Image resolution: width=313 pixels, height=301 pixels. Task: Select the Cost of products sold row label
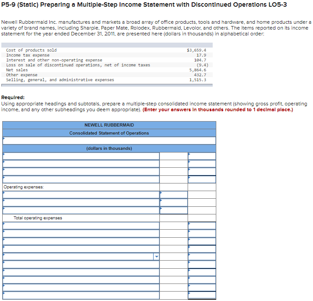tap(31, 50)
